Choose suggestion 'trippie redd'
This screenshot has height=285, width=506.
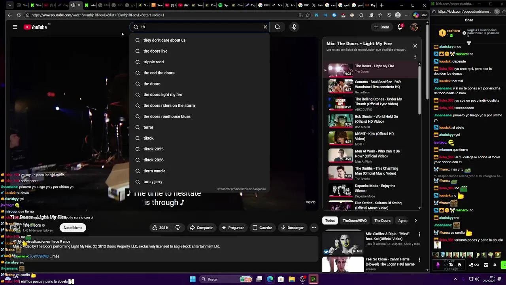tap(199, 62)
